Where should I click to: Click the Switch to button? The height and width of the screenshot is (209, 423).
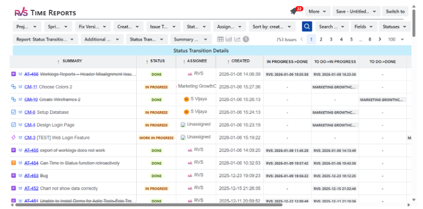coord(395,11)
